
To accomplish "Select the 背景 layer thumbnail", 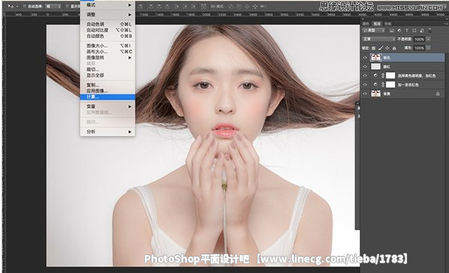I will [376, 93].
